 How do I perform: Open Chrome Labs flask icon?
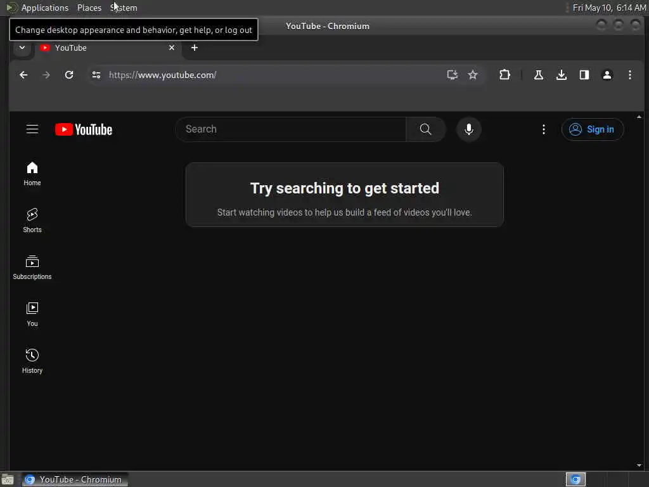click(x=539, y=75)
